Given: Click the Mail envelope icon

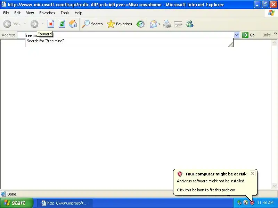Looking at the screenshot, I should [x=153, y=24].
